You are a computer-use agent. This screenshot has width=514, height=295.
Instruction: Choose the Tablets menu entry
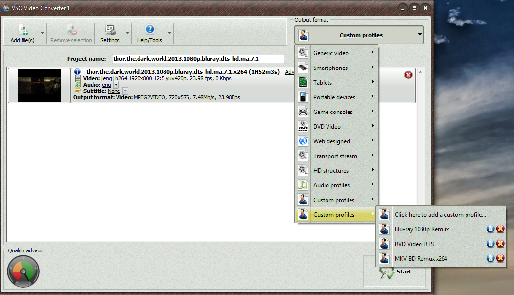336,83
